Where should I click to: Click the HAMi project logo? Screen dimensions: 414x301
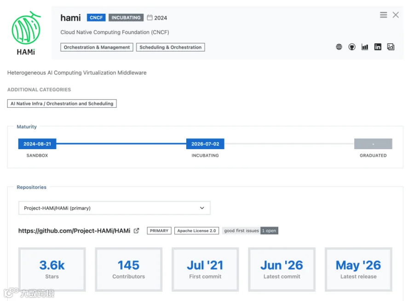pyautogui.click(x=26, y=33)
